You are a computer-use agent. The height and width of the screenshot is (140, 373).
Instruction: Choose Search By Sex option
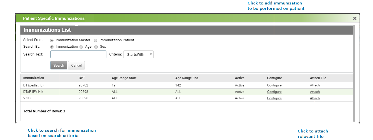tap(96, 47)
